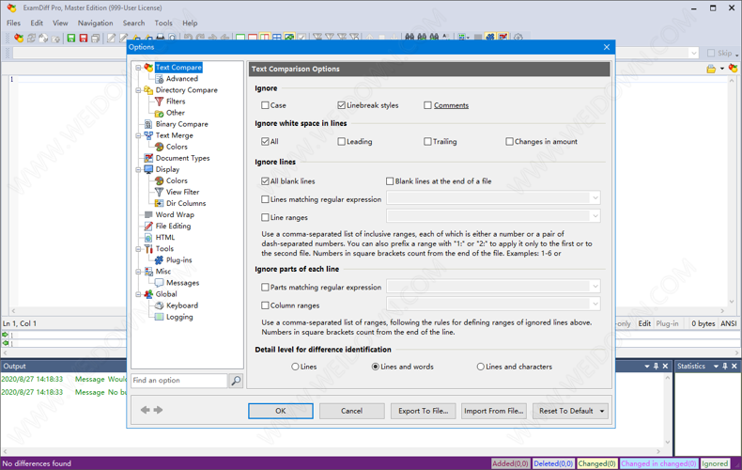Open the Help menu
The image size is (742, 470).
pos(190,23)
